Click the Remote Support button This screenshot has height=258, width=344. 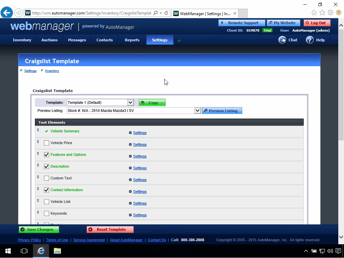point(242,23)
